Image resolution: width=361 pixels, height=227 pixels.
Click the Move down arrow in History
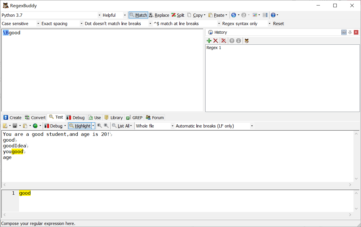(239, 41)
